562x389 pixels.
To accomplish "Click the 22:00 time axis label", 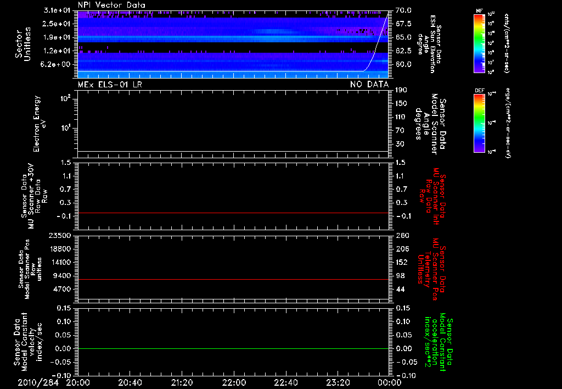I will click(x=234, y=382).
